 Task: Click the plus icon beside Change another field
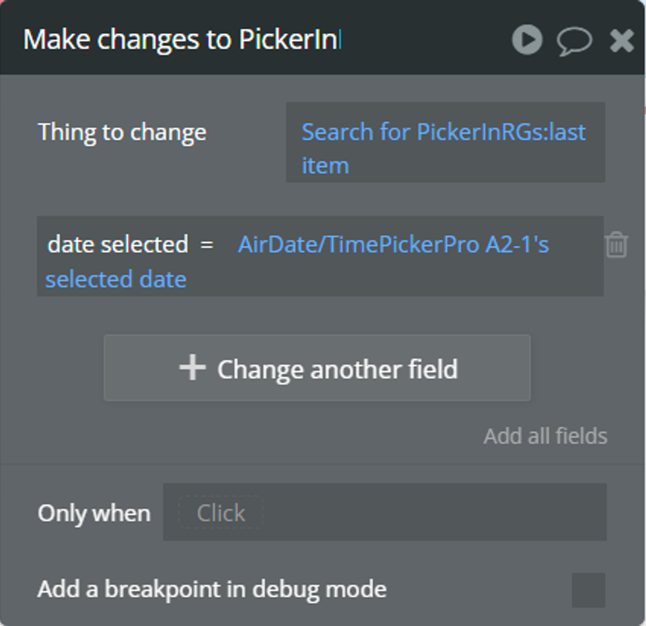pos(192,368)
